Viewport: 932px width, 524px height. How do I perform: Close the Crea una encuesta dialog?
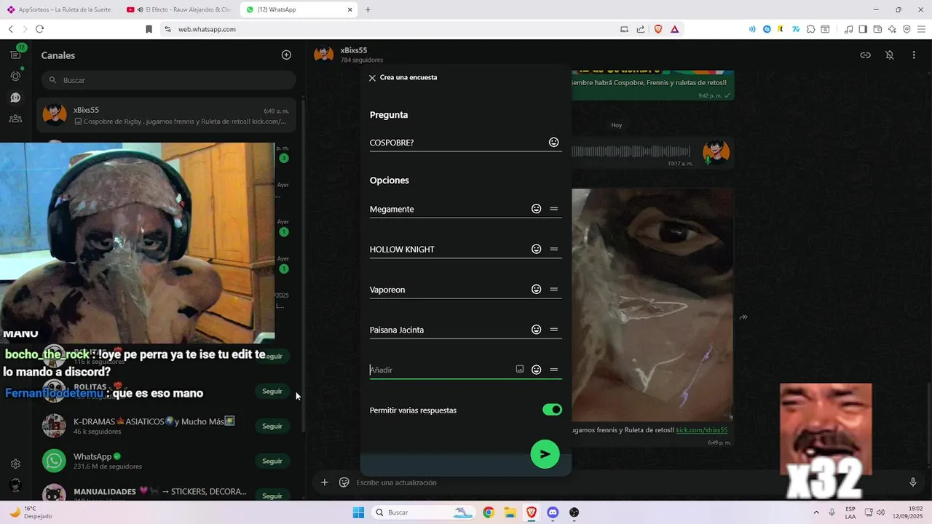pos(372,78)
